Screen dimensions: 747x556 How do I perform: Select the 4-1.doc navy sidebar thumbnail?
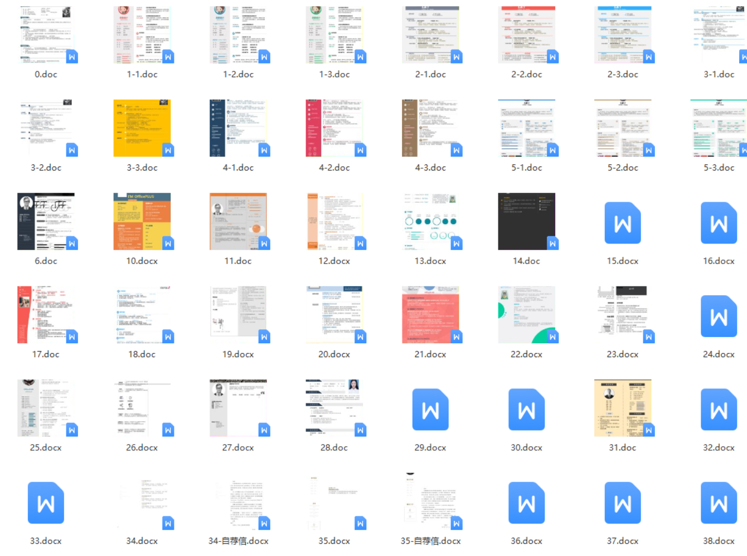click(238, 128)
